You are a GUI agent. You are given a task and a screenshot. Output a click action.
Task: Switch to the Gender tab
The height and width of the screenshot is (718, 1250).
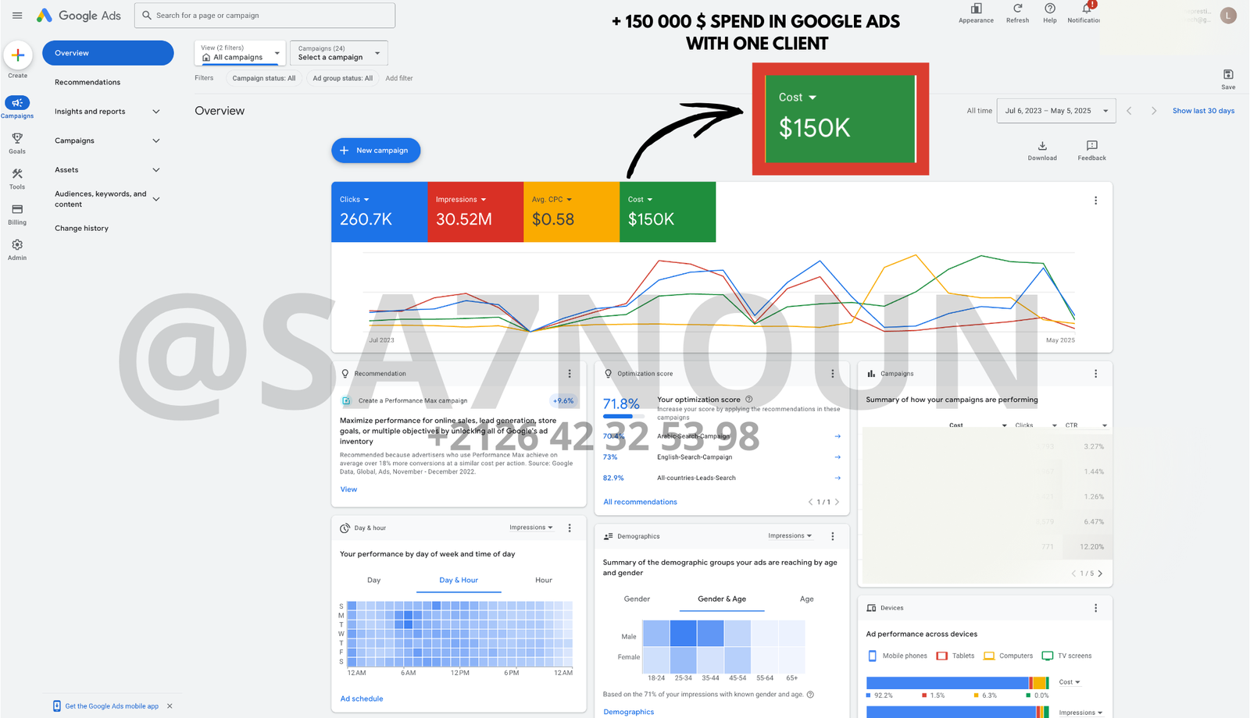click(637, 599)
